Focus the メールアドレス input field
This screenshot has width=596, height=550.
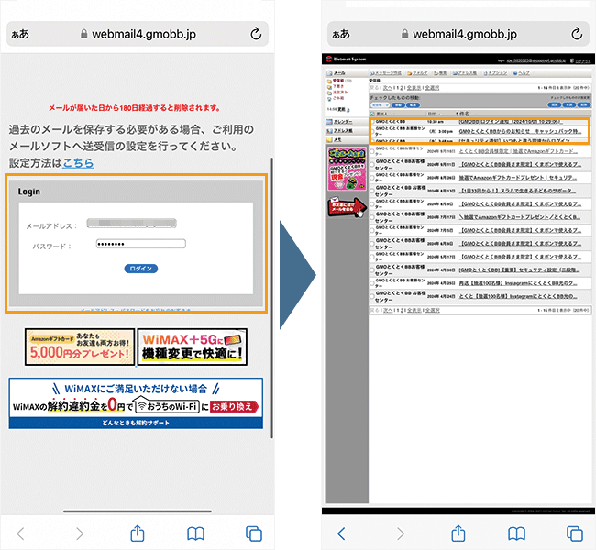point(131,223)
